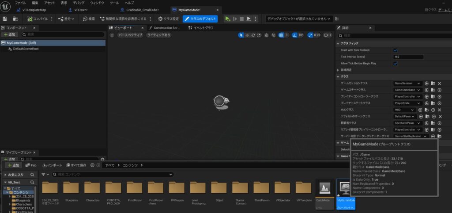Click the CatchRobo level thumbnail

[x=325, y=189]
